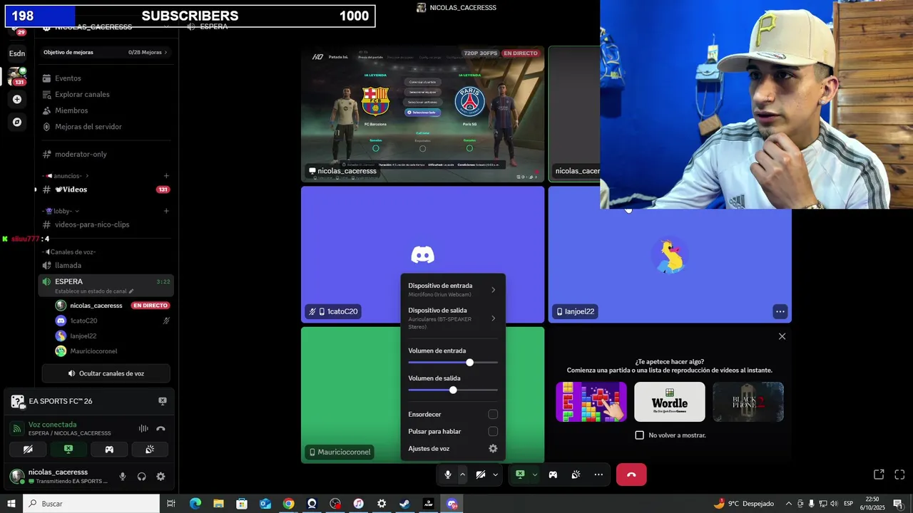Open voice settings gear in popup menu
Viewport: 913px width, 513px height.
(x=493, y=448)
